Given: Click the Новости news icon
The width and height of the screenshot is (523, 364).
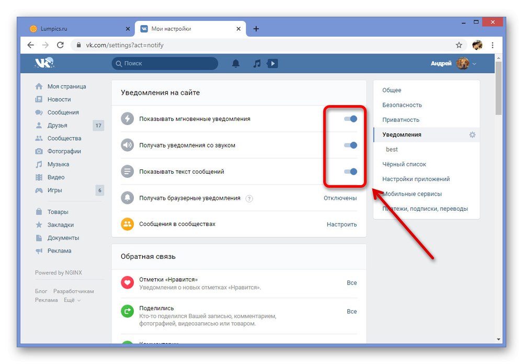Looking at the screenshot, I should 39,99.
